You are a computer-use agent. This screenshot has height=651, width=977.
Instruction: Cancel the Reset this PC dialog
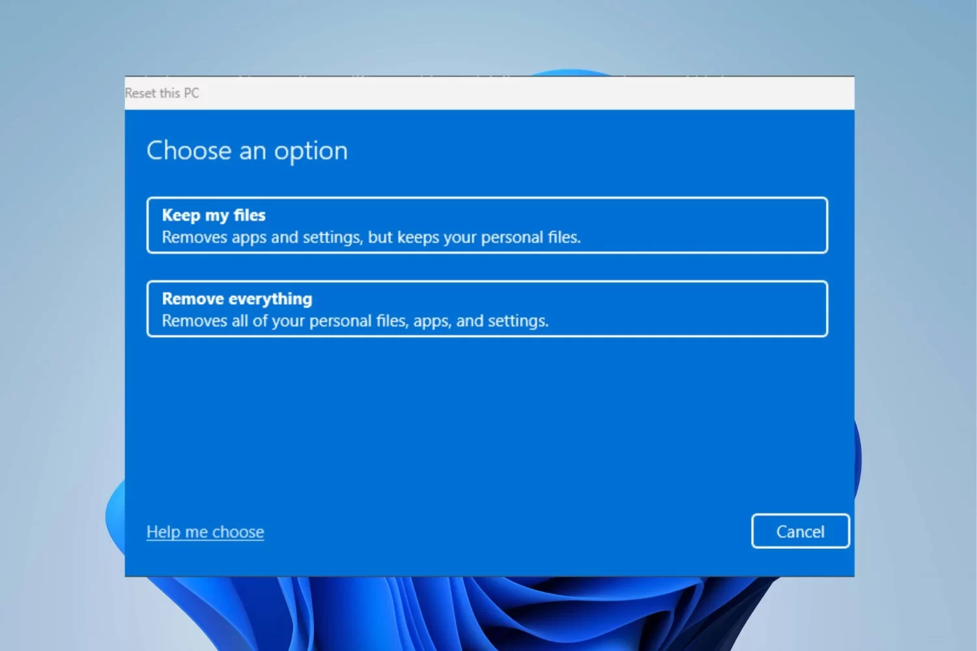click(800, 531)
